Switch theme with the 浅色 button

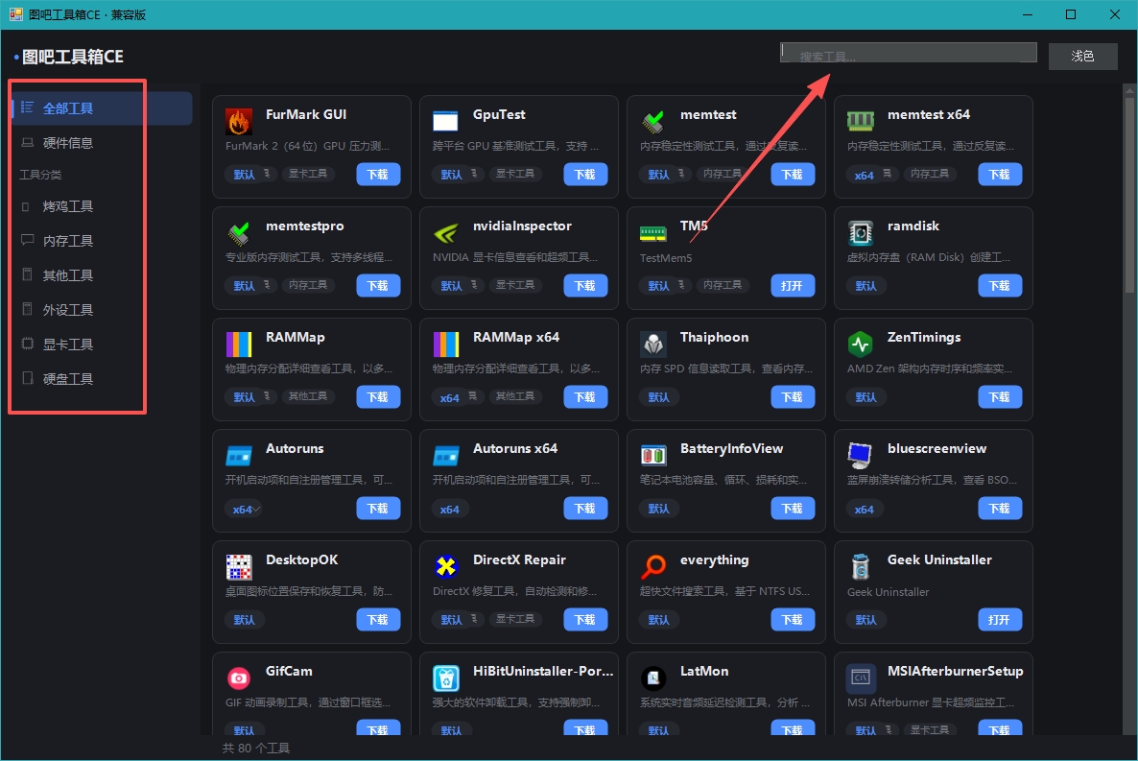coord(1082,56)
